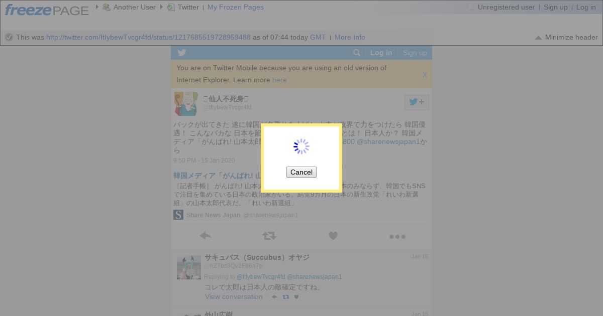Open My Frozen Pages link
This screenshot has width=603, height=316.
coord(235,7)
